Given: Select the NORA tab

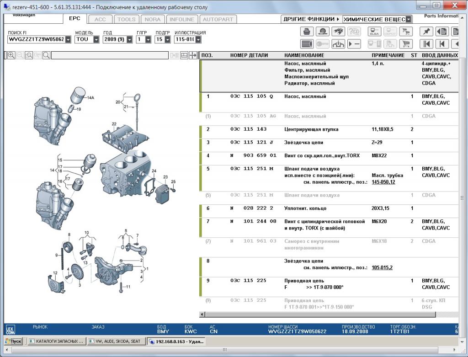Looking at the screenshot, I should pos(153,19).
